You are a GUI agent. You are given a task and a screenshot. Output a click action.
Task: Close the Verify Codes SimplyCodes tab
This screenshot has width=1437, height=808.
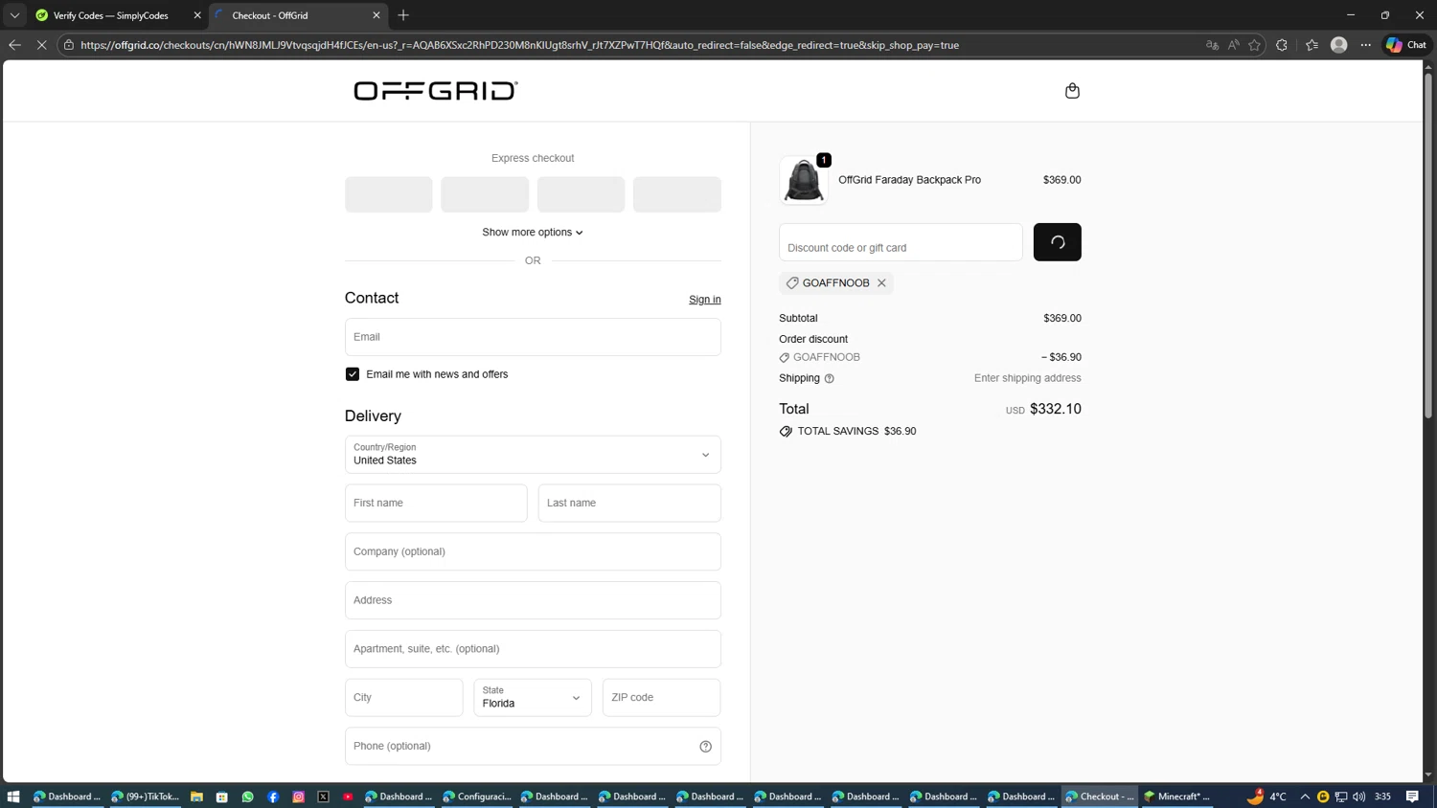[x=197, y=15]
